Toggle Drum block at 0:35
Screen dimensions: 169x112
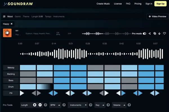coord(112,87)
